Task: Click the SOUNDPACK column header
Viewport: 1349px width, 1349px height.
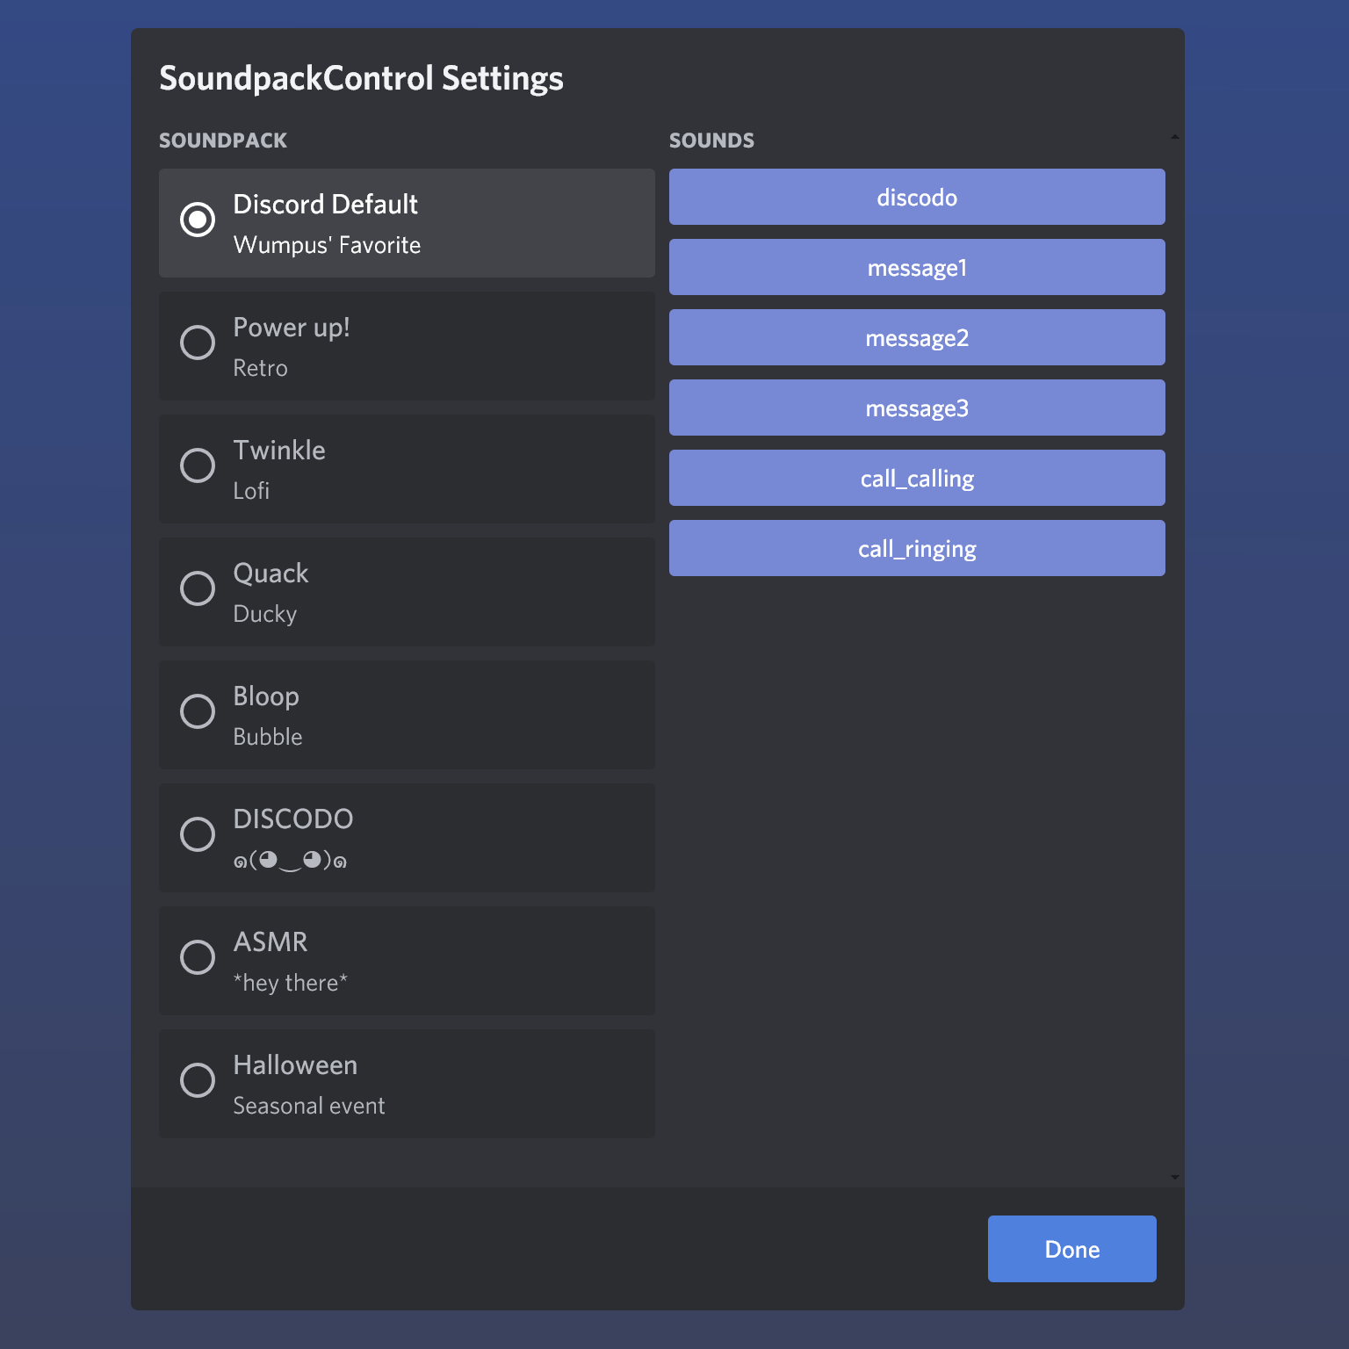Action: tap(223, 140)
